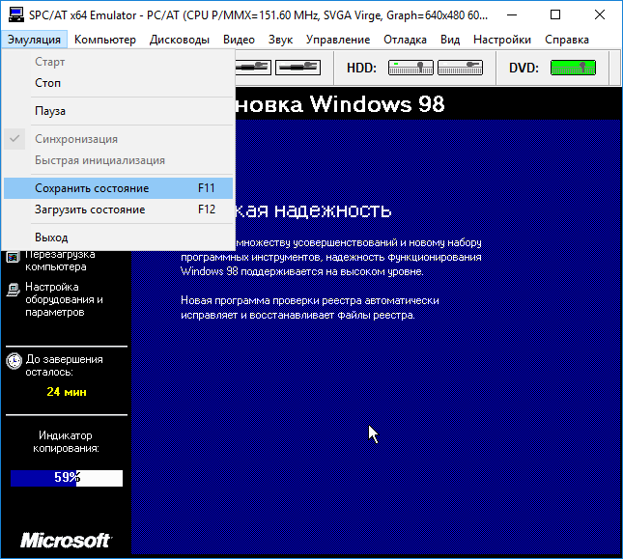Click the first HDD drive indicator
The height and width of the screenshot is (559, 623).
[x=411, y=68]
